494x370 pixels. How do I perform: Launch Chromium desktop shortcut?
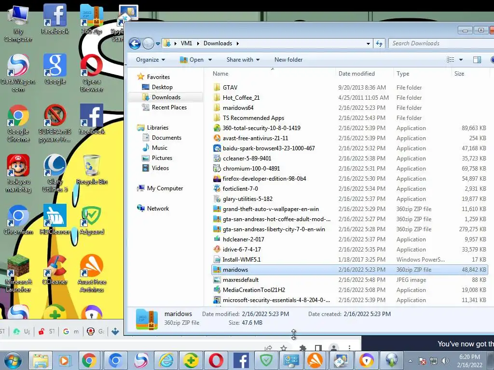click(x=18, y=220)
